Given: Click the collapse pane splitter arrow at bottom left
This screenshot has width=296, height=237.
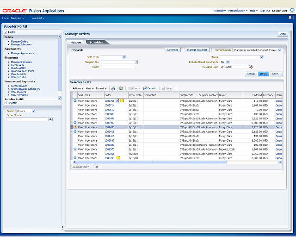Looking at the screenshot, I should coord(62,227).
